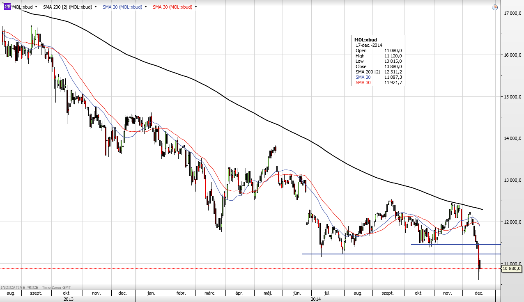Click the okt. 2014 month label

point(419,293)
